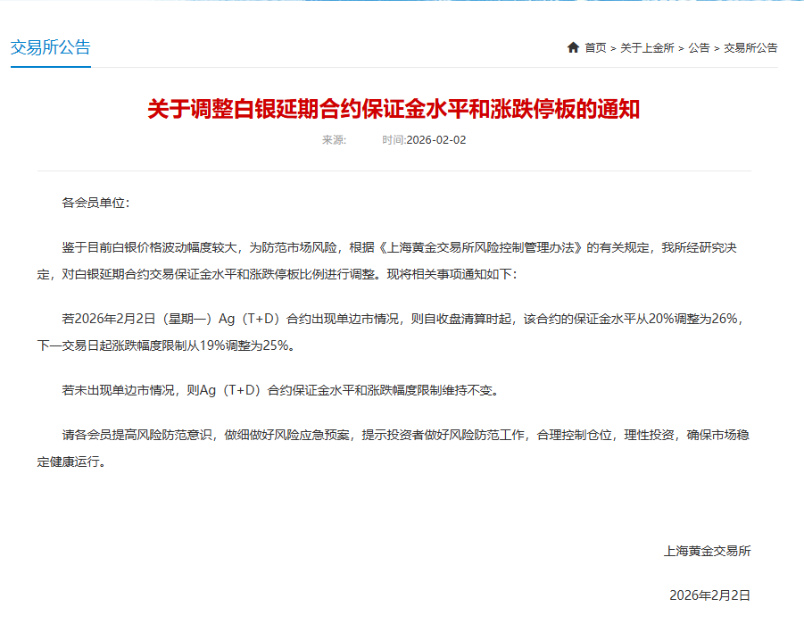The height and width of the screenshot is (624, 804).
Task: Select 交易所公告 at end of breadcrumb
Action: point(750,47)
